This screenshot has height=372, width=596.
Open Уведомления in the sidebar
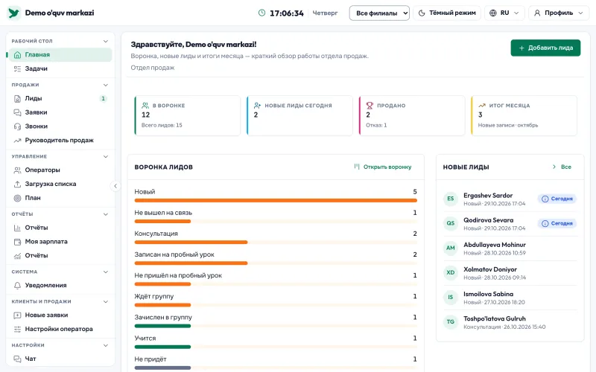(x=60, y=286)
